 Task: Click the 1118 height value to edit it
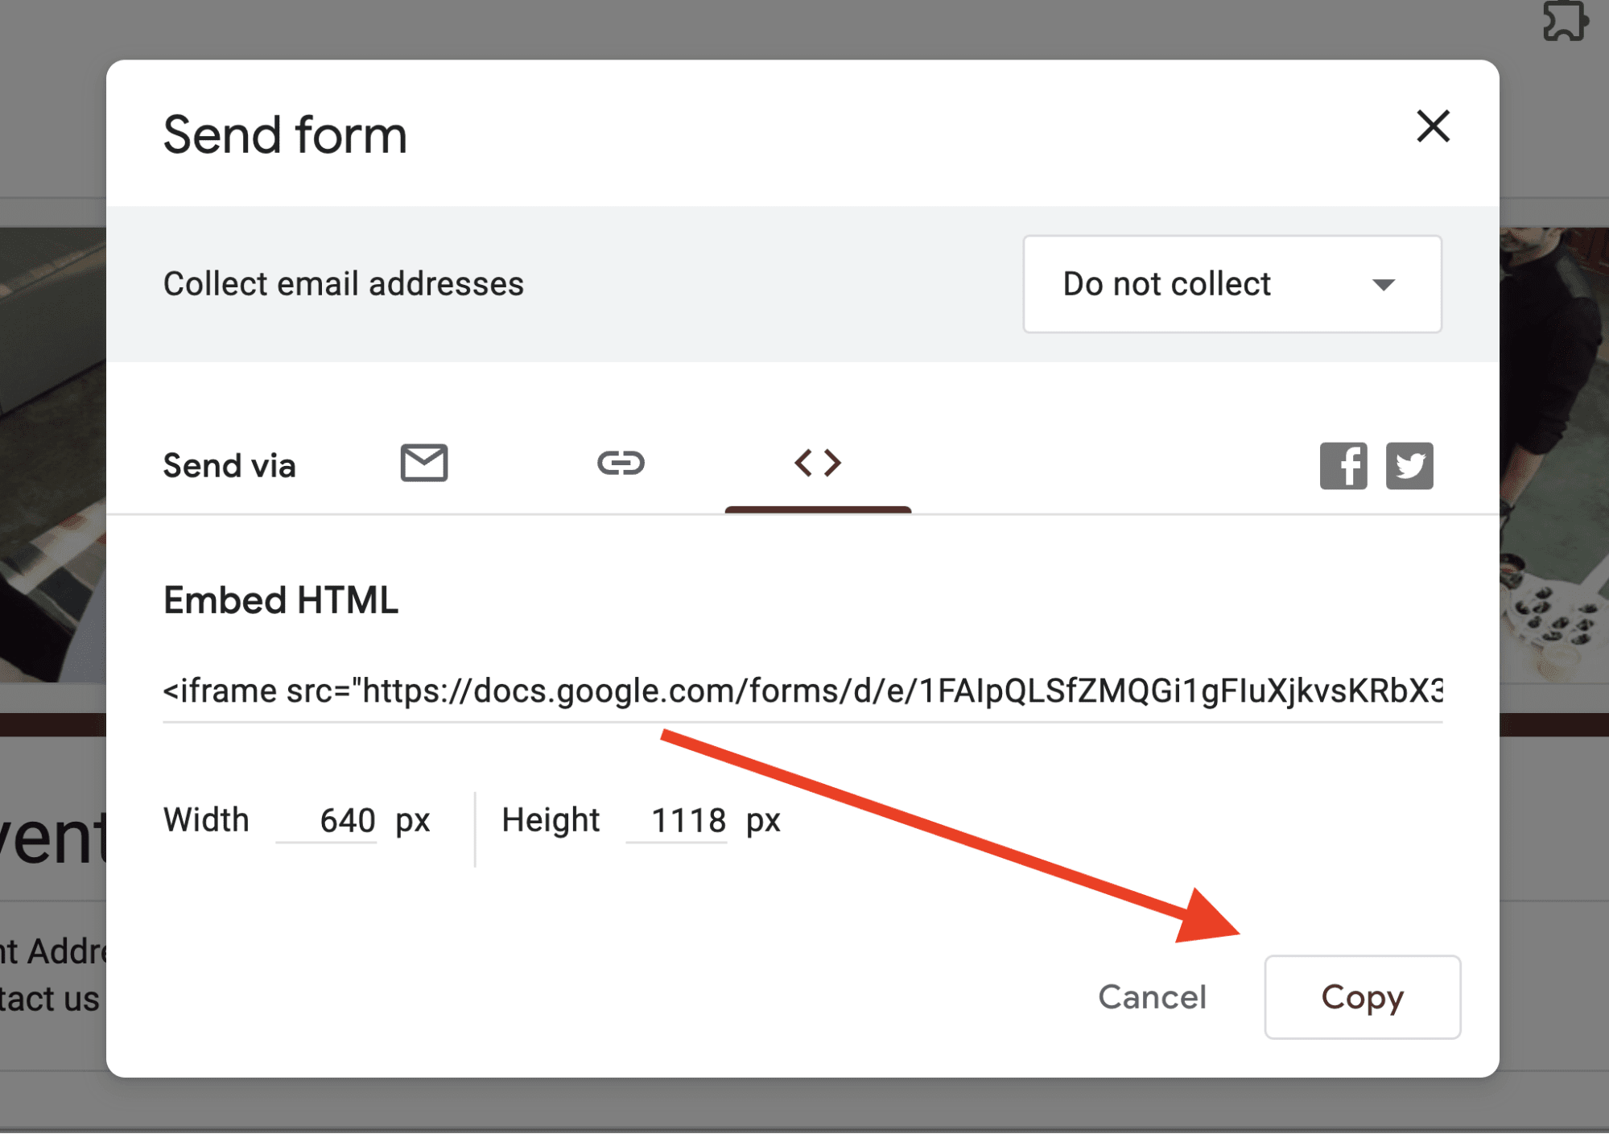(x=687, y=819)
